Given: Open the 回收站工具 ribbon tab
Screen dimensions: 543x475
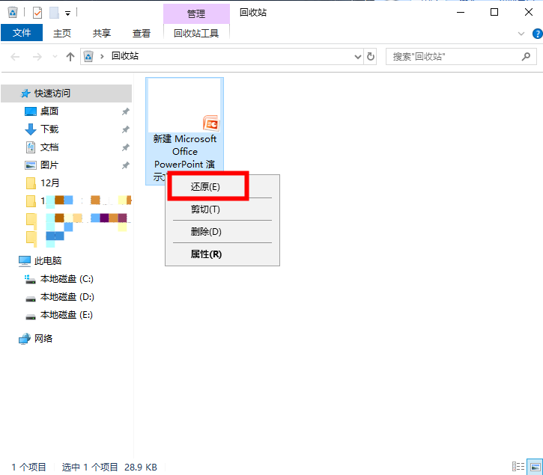Looking at the screenshot, I should (196, 33).
